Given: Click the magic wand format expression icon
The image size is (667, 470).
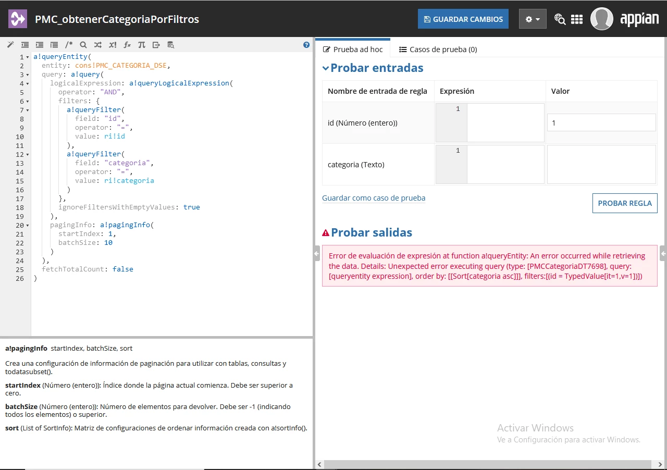Looking at the screenshot, I should [x=10, y=45].
